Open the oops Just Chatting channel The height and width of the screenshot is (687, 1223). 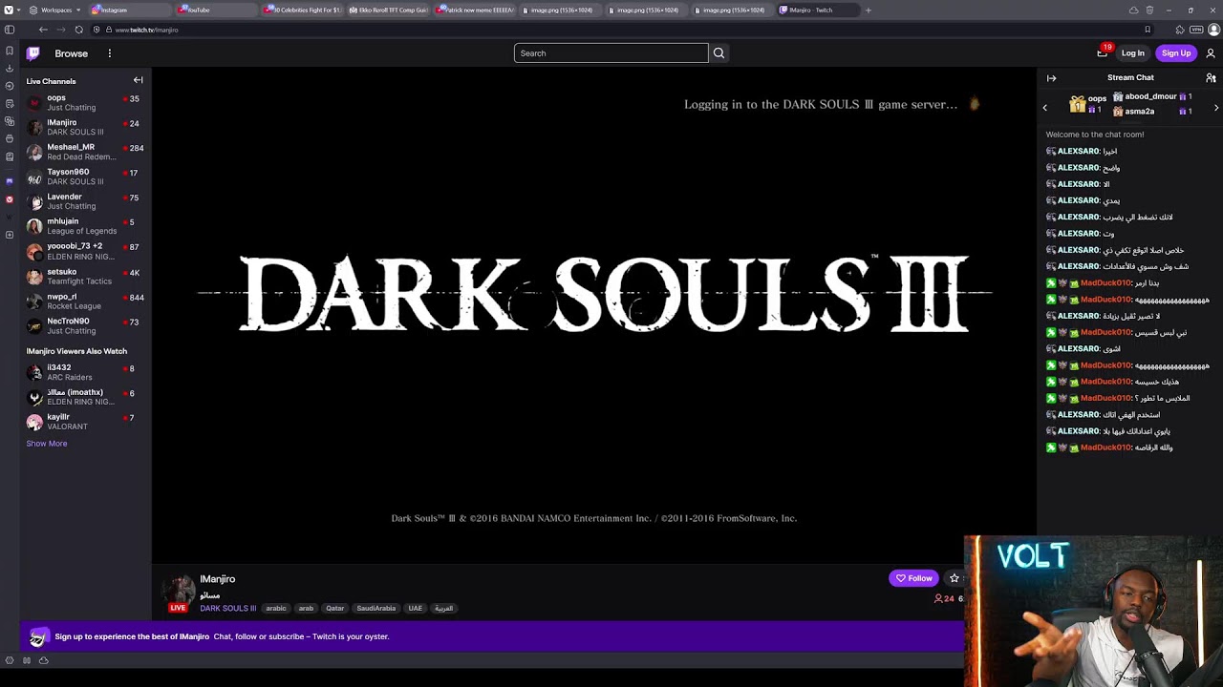84,102
